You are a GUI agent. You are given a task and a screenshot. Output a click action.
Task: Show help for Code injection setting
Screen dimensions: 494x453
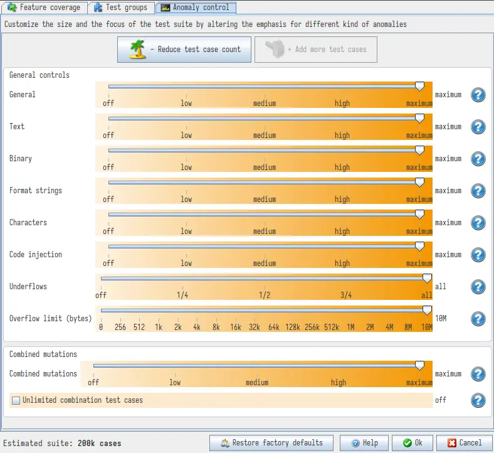tap(478, 255)
